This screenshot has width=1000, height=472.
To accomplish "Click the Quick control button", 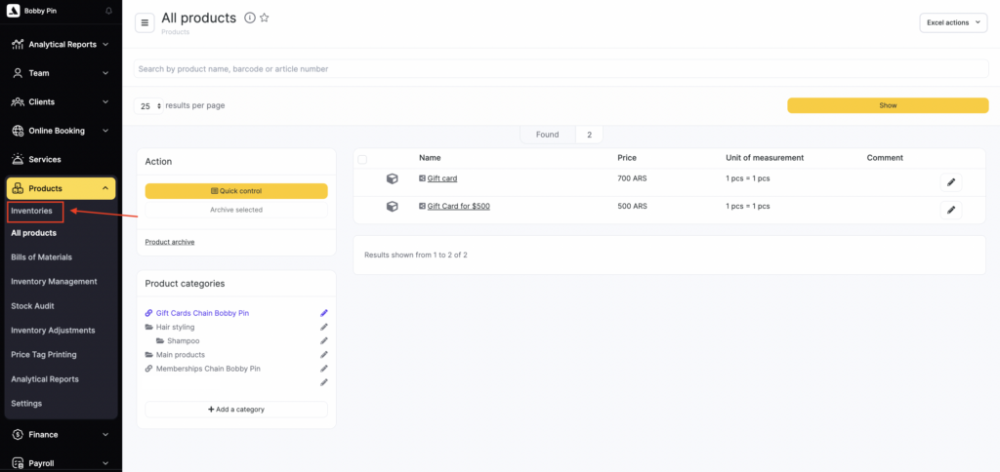I will (236, 191).
